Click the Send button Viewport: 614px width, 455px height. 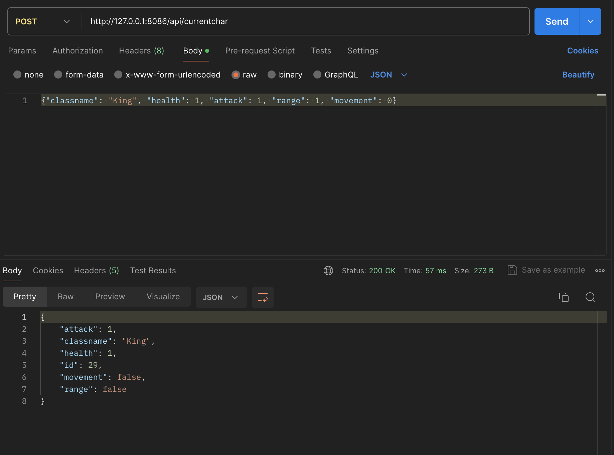(557, 21)
